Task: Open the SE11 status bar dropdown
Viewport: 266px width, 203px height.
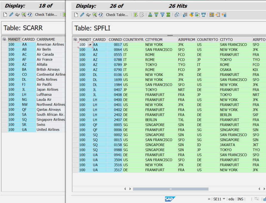Action: (x=224, y=199)
